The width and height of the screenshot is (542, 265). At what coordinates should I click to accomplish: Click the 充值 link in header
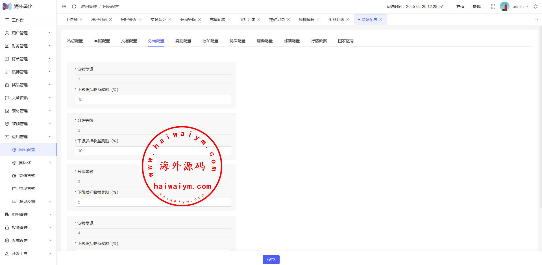point(460,6)
